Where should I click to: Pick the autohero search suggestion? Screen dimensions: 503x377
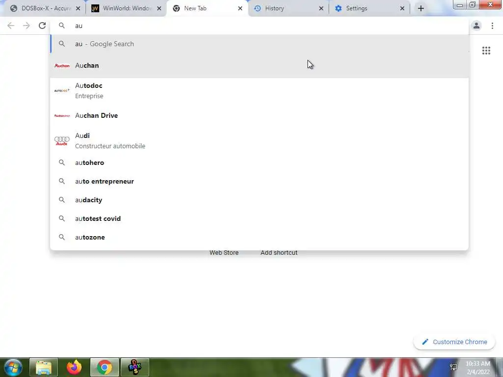[x=259, y=162]
